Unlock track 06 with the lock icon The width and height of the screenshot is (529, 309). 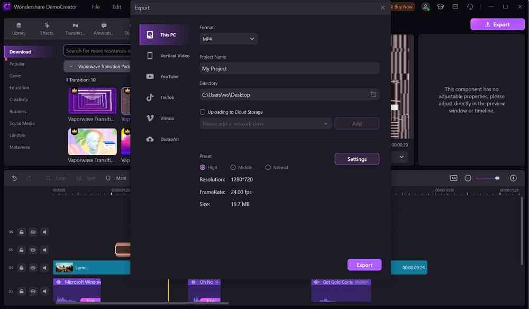click(21, 232)
